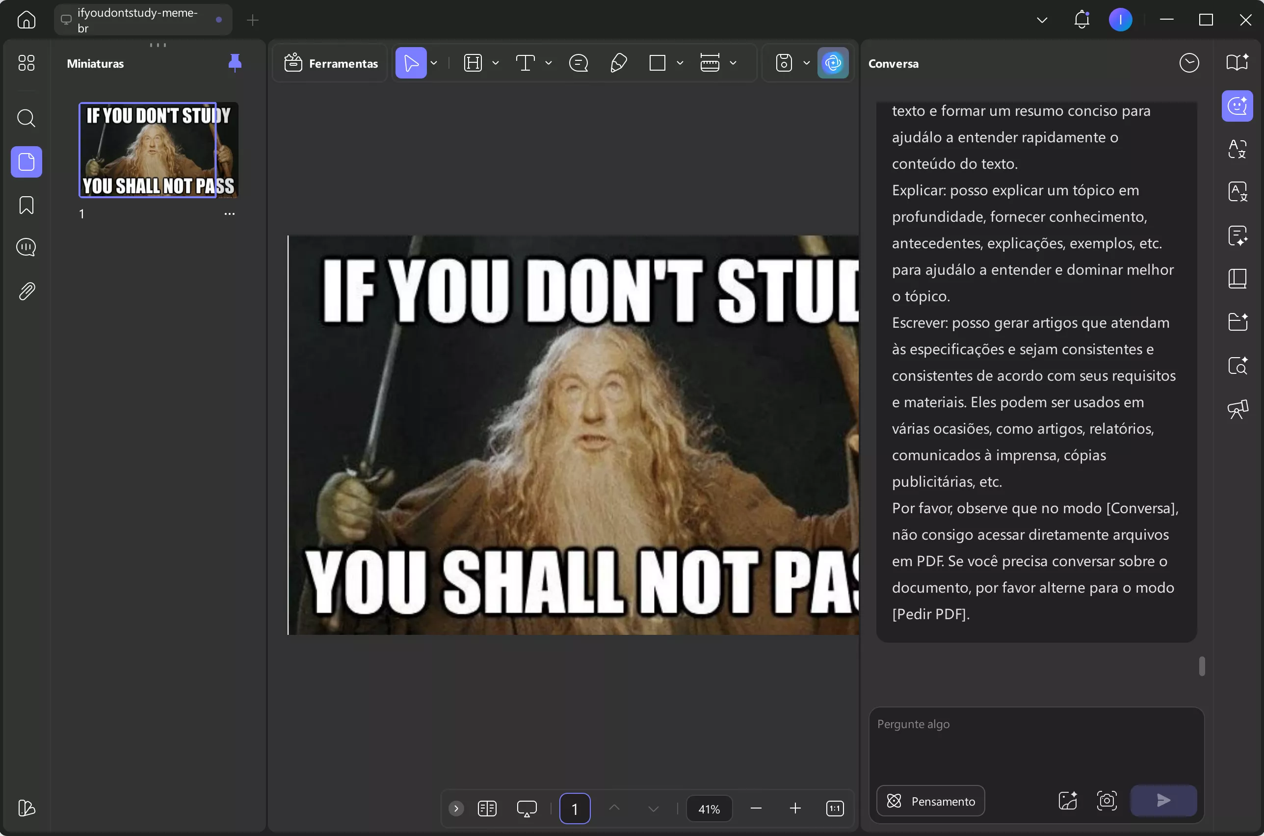The width and height of the screenshot is (1264, 836).
Task: Click the AI translate icon in right sidebar
Action: (1237, 149)
